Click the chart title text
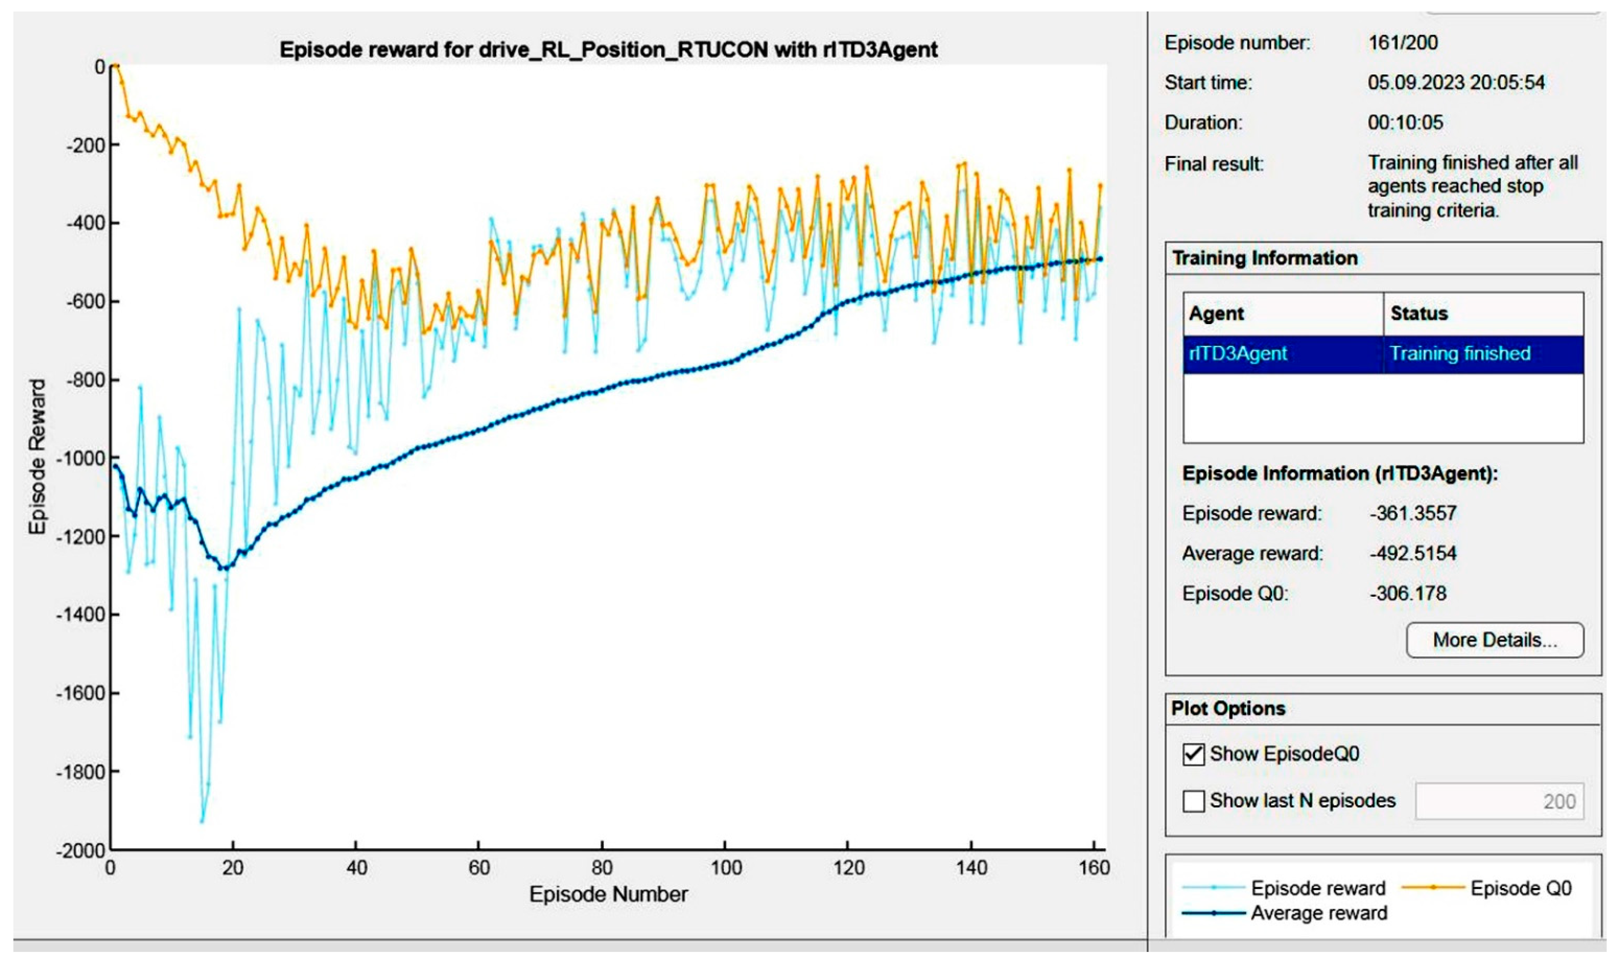1617x968 pixels. (608, 50)
